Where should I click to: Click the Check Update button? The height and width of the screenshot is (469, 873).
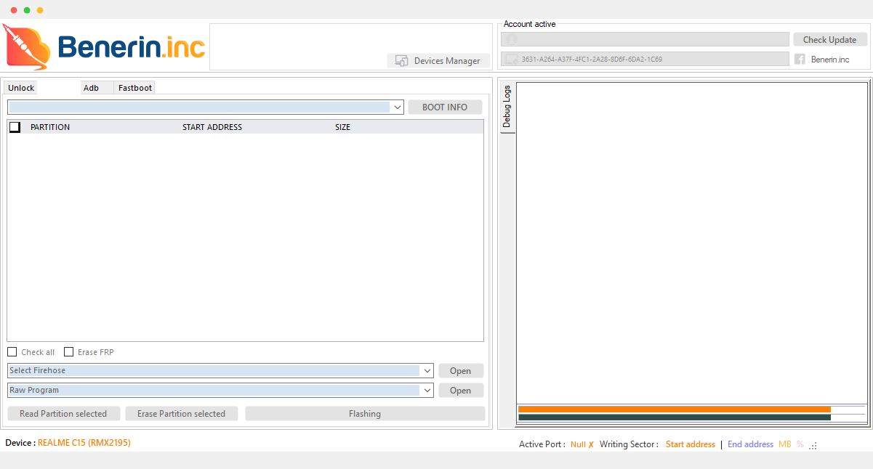(x=829, y=38)
